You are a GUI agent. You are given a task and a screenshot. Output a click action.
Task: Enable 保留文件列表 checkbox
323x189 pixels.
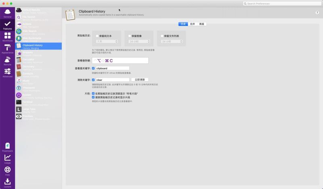pos(162,36)
